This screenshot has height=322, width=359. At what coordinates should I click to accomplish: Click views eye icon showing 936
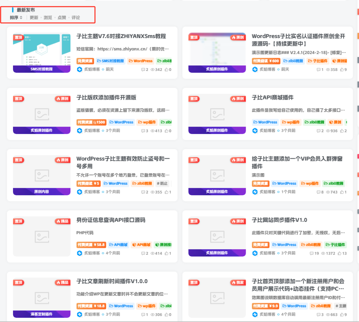pyautogui.click(x=328, y=131)
